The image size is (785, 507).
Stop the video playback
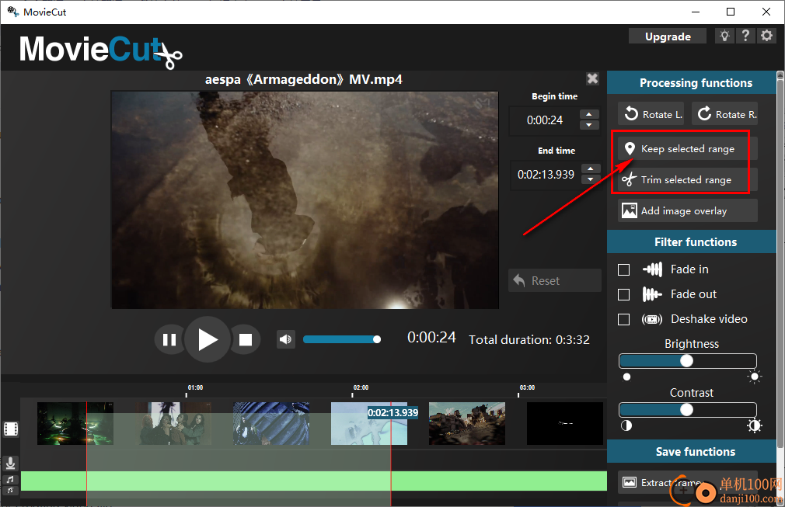click(x=246, y=340)
